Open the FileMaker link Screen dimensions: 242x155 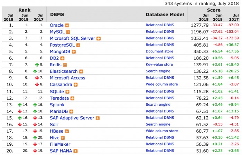pyautogui.click(x=60, y=144)
